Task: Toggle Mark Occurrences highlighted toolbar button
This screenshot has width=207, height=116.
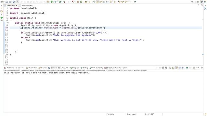Action: 97,2
